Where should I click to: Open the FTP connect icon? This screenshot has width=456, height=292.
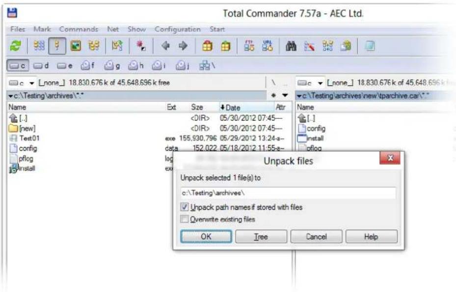point(249,46)
